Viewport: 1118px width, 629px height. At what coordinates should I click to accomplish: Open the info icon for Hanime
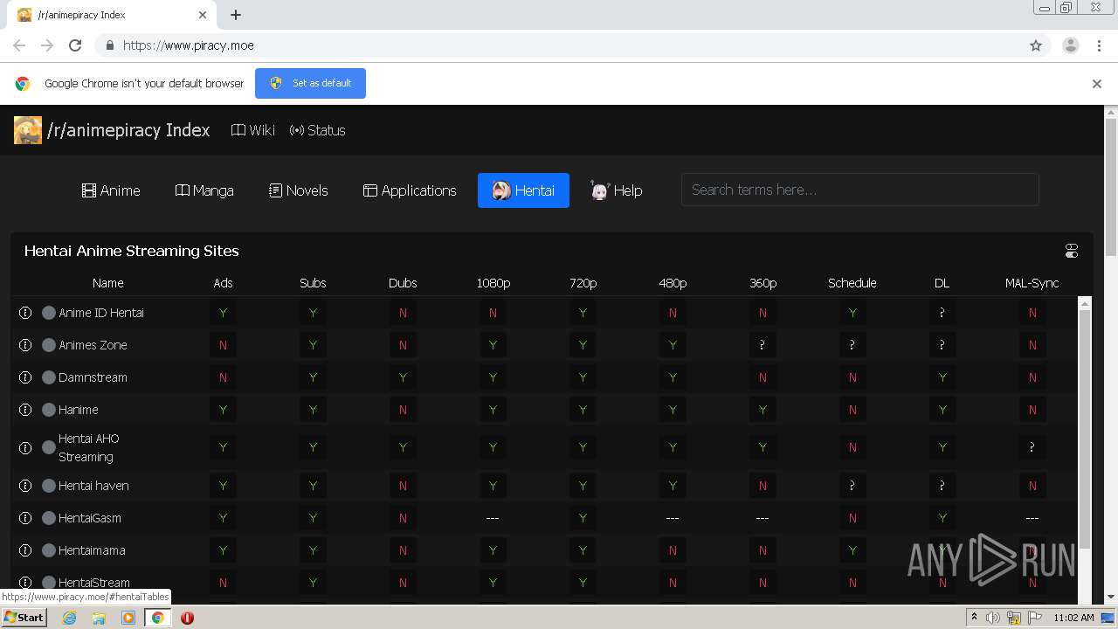pos(25,410)
